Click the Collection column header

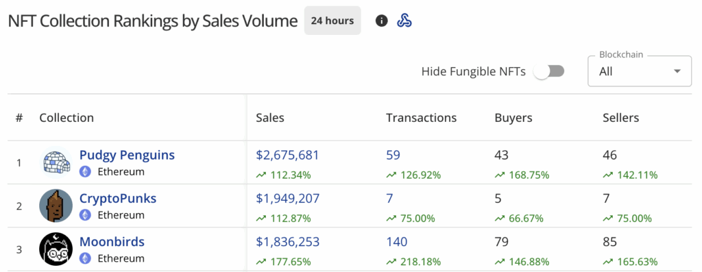coord(66,118)
